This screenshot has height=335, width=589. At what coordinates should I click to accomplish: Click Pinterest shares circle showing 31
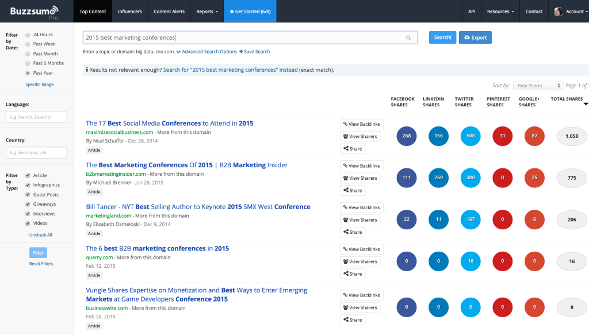(x=502, y=136)
